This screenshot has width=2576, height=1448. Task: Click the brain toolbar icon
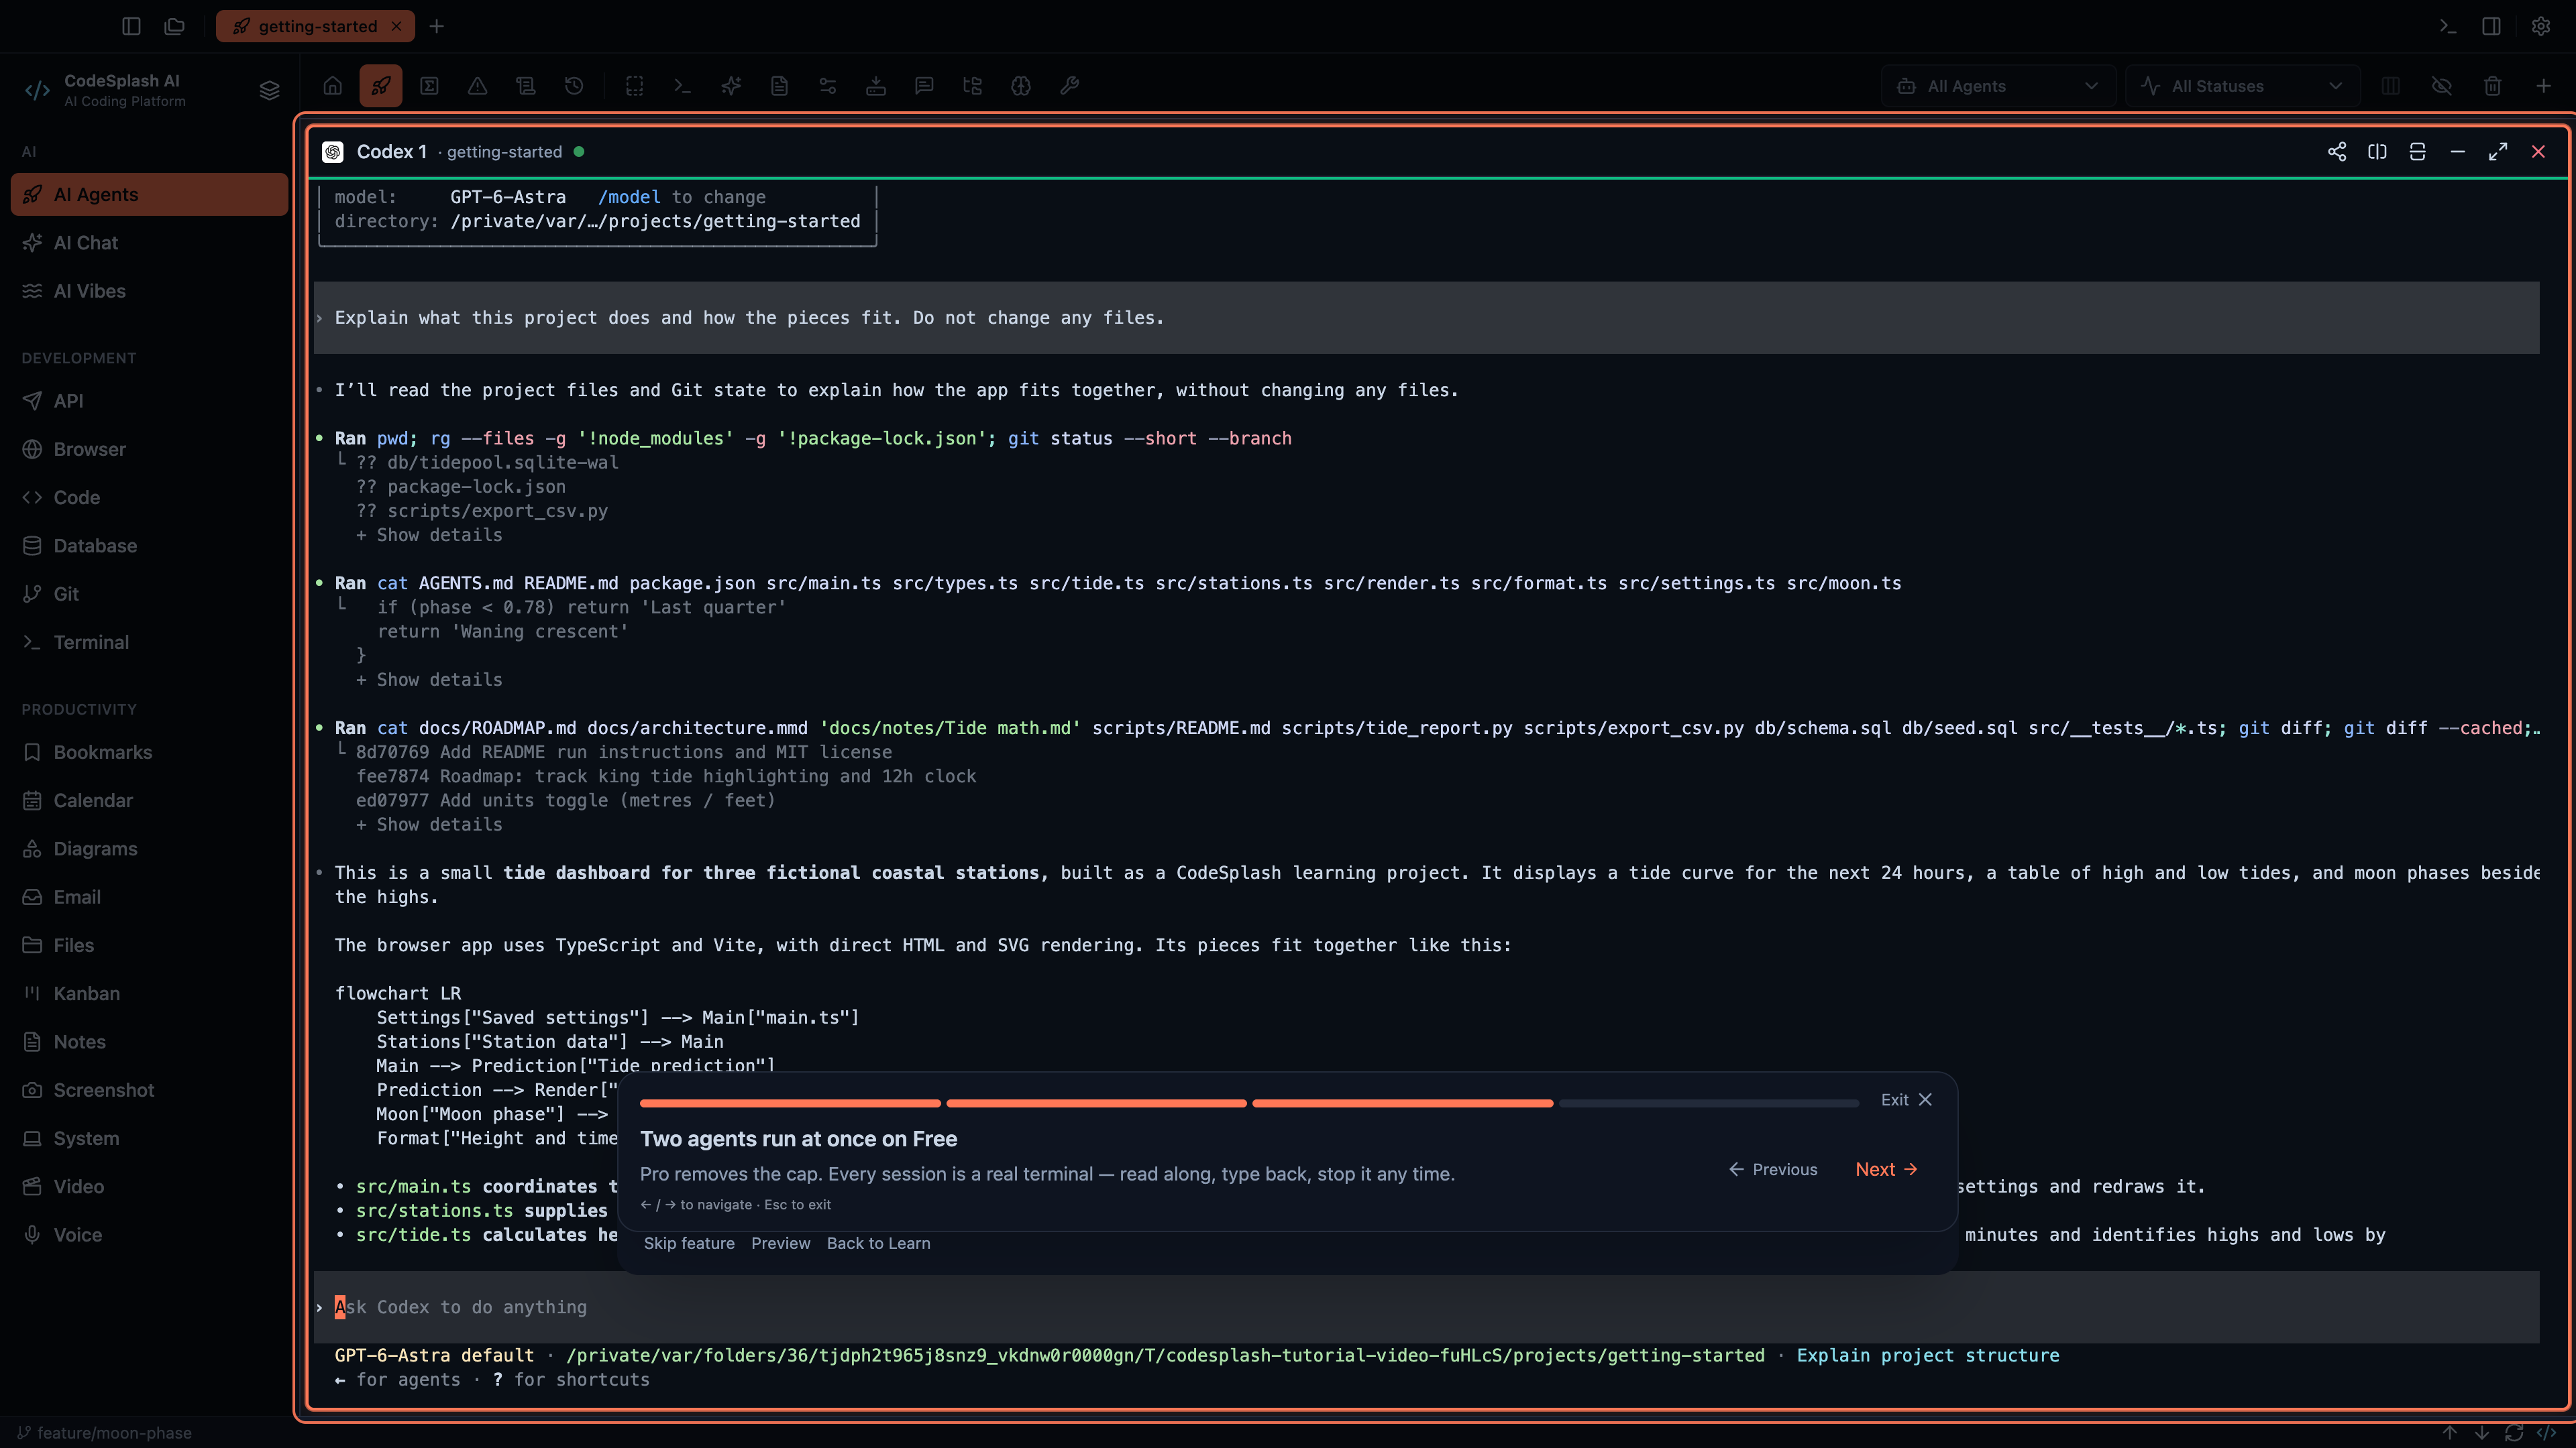1021,86
